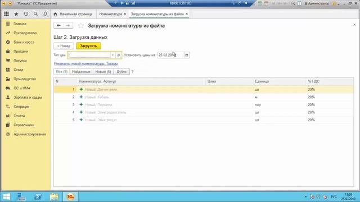The height and width of the screenshot is (202, 360).
Task: Close the Номенклатура tab
Action: 125,14
